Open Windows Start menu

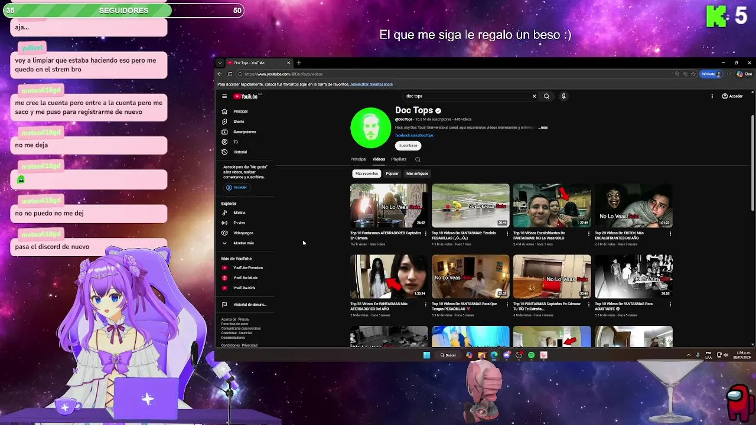tap(426, 355)
